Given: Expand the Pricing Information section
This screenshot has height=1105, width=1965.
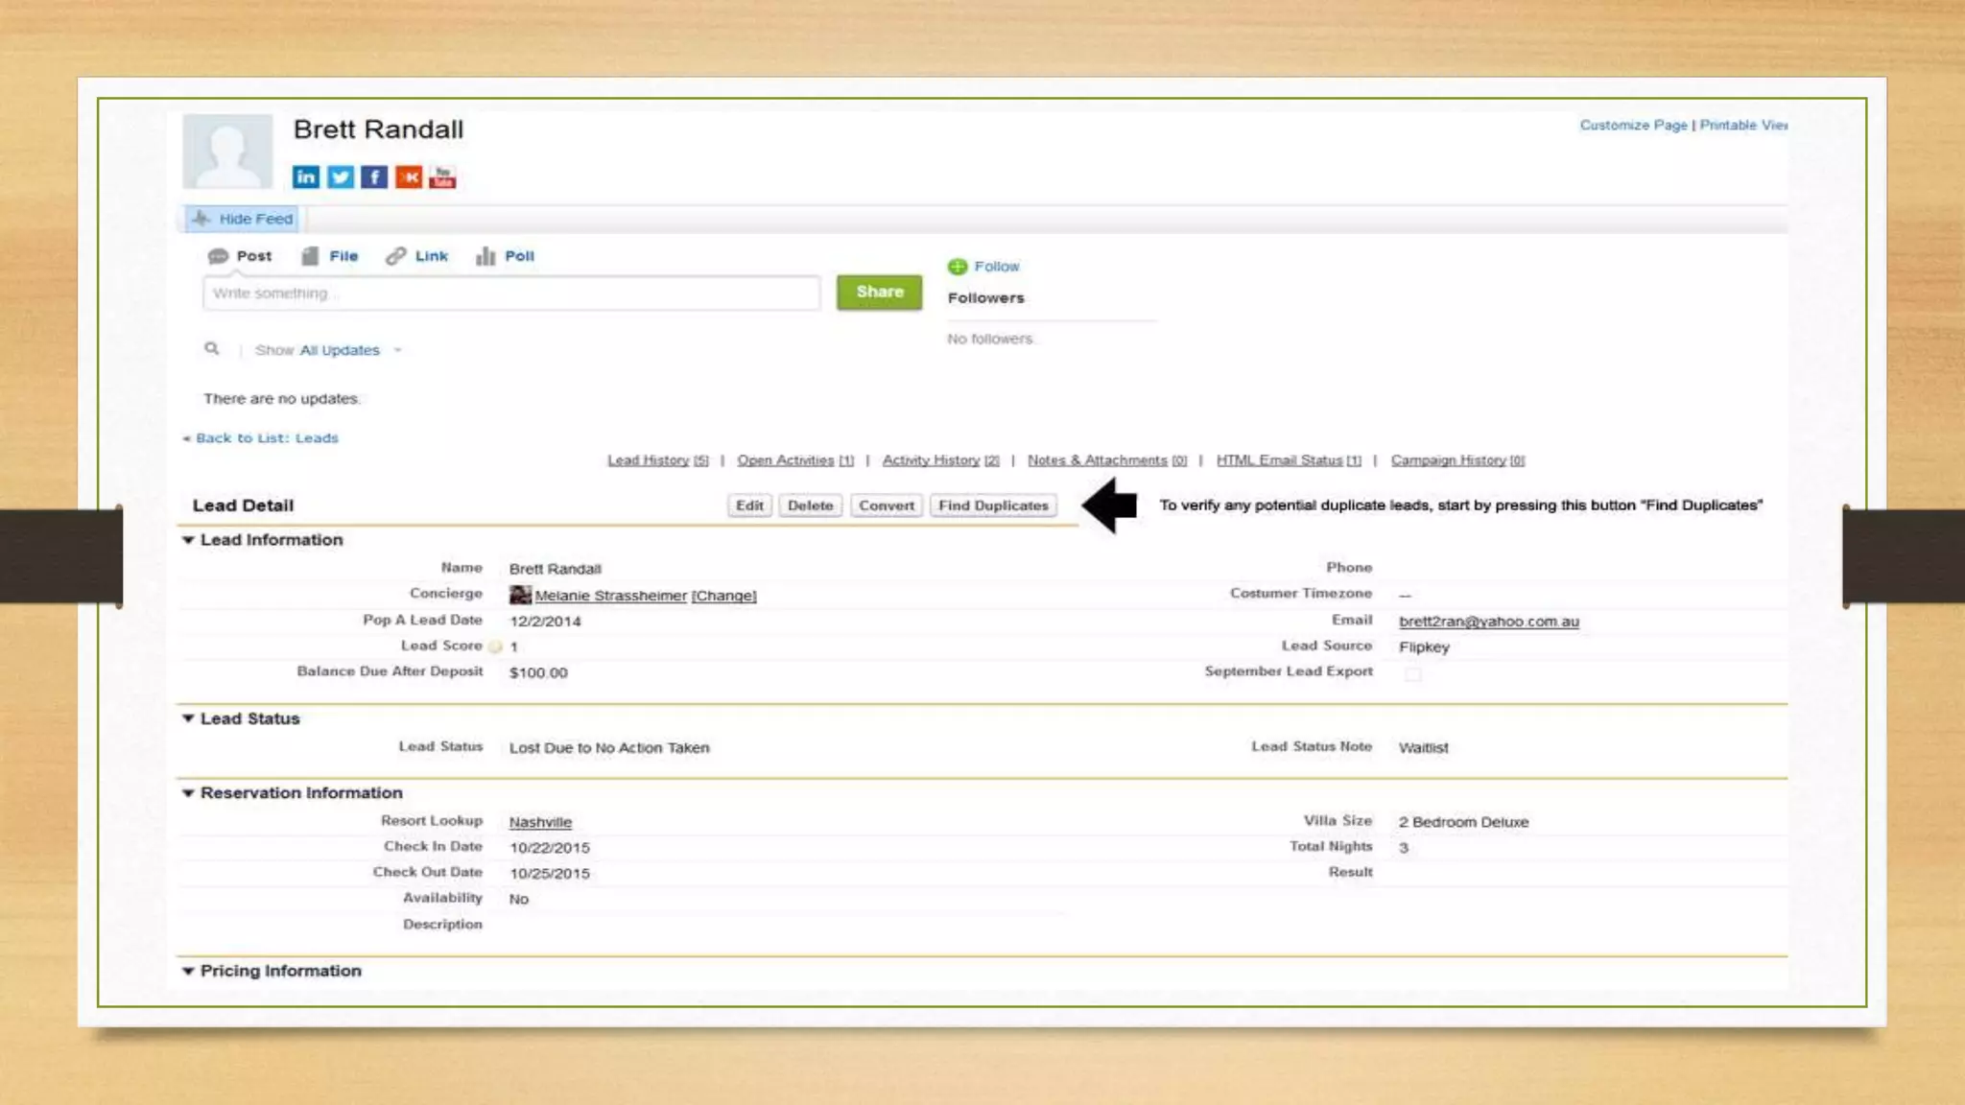Looking at the screenshot, I should coord(188,971).
